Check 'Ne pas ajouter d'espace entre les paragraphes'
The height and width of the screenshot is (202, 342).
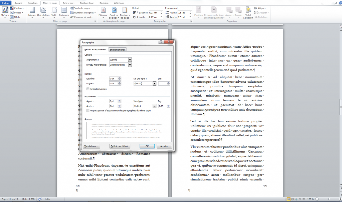[x=88, y=111]
